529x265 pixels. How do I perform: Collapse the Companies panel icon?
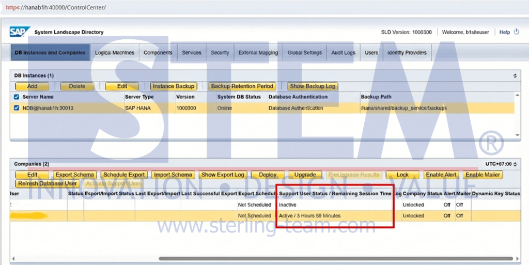516,164
